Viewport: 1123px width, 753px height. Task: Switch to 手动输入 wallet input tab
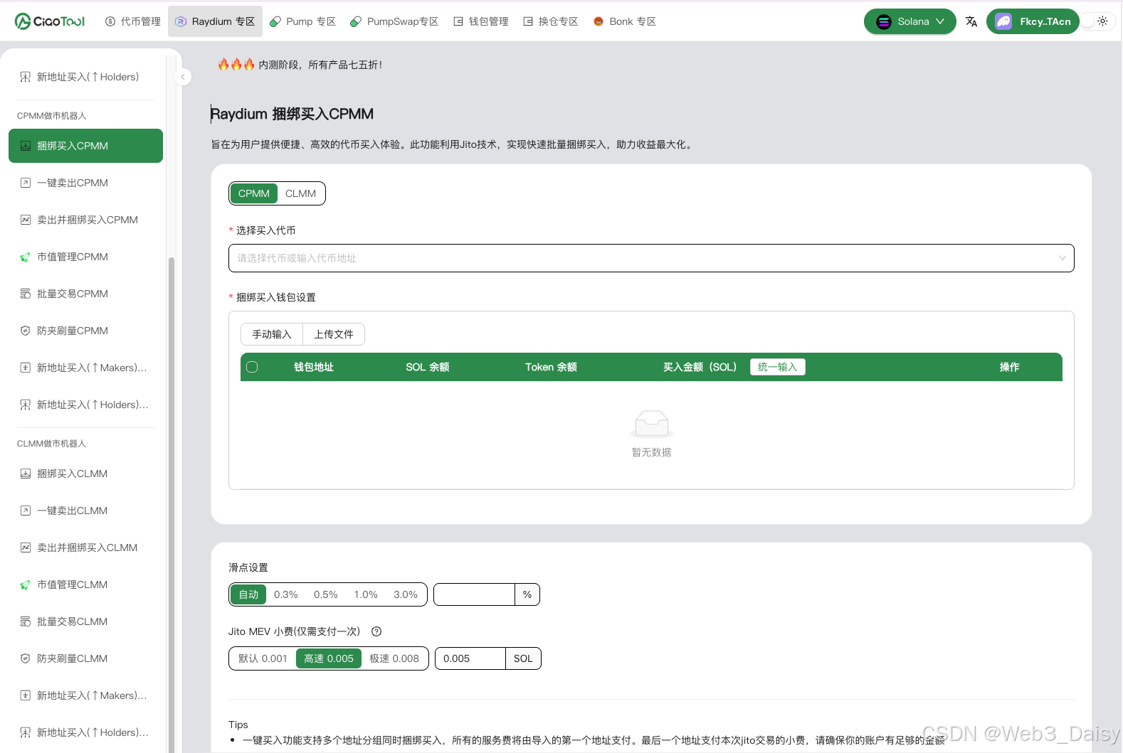click(272, 334)
